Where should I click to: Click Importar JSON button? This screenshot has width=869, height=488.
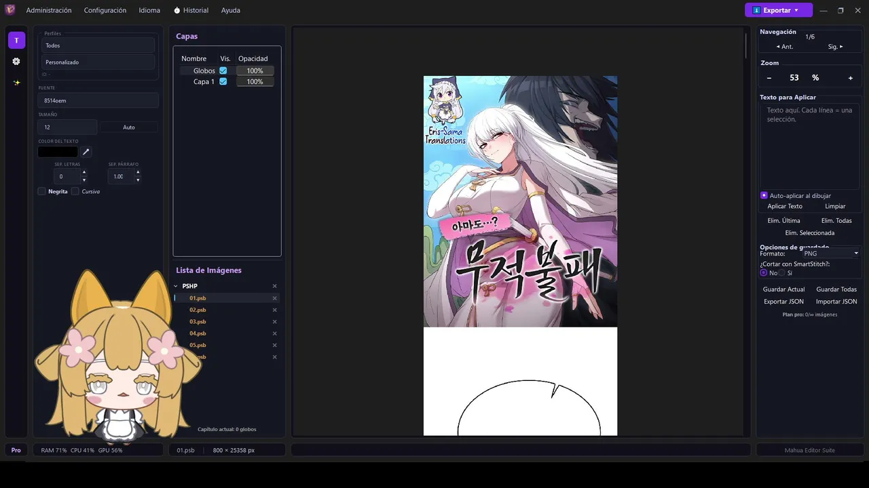point(836,302)
